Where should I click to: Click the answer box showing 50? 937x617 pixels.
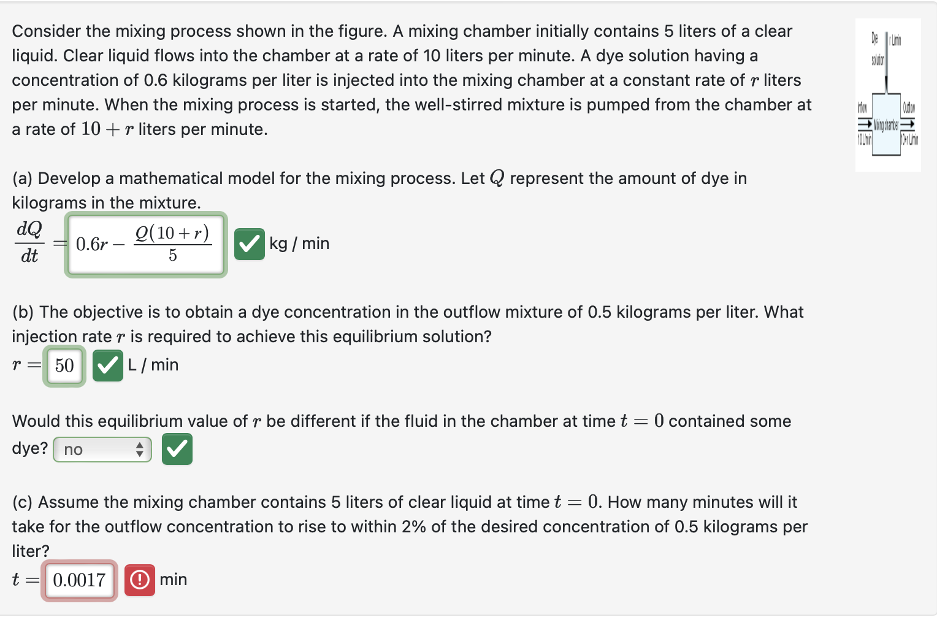pos(64,366)
